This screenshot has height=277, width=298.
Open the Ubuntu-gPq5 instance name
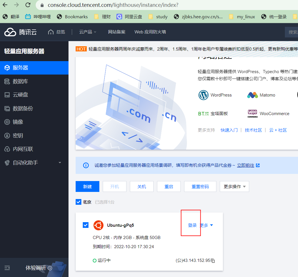click(120, 225)
